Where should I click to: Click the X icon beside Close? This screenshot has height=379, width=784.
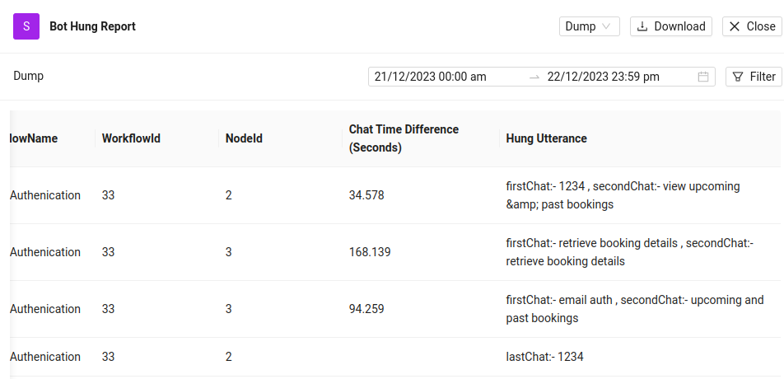click(x=735, y=26)
